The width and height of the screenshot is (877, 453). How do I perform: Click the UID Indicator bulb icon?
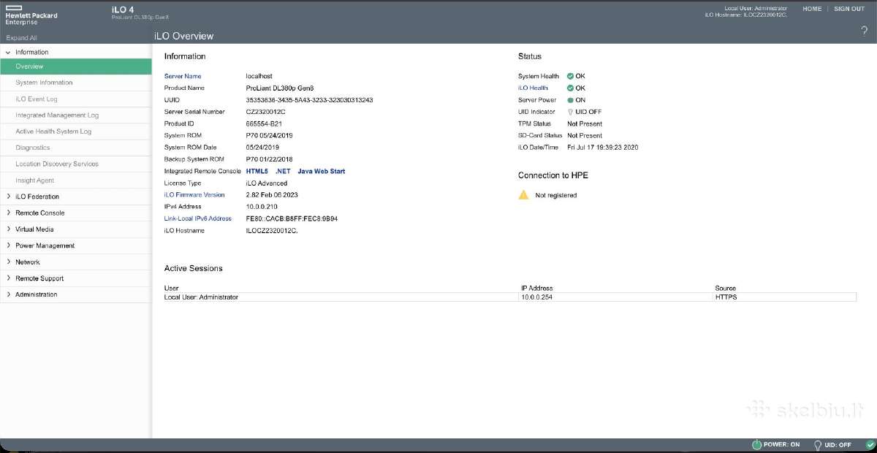pos(570,112)
